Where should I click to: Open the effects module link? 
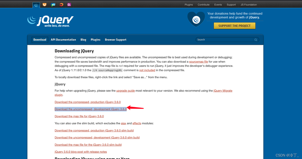tap(137, 123)
